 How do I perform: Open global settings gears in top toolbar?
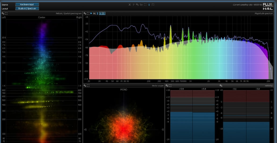tap(137, 5)
